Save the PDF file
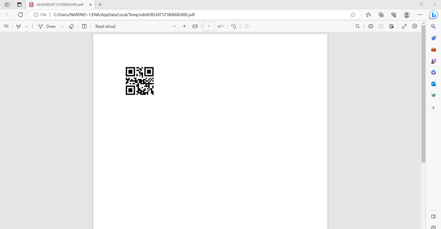Viewport: 441px width, 229px height. 381,26
